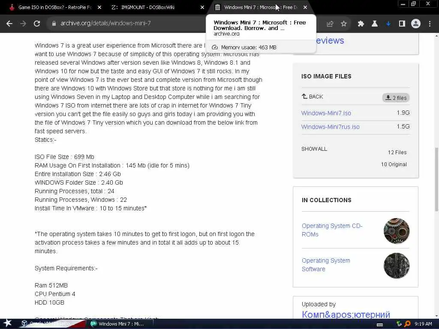Reload the archive.org page
This screenshot has height=329, width=439.
click(x=37, y=24)
